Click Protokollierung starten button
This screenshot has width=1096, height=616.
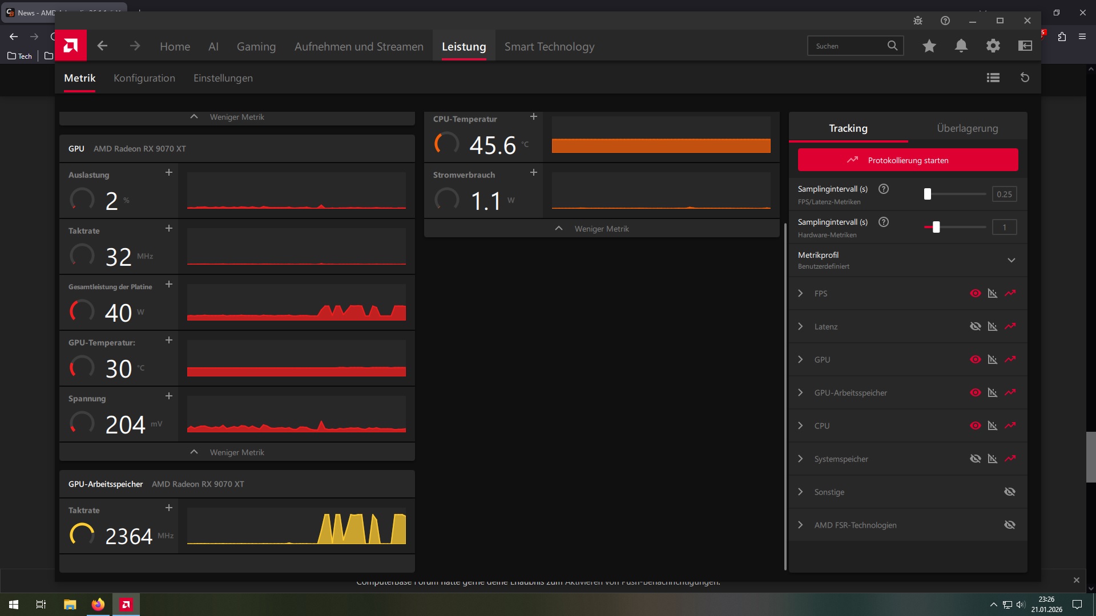point(908,160)
